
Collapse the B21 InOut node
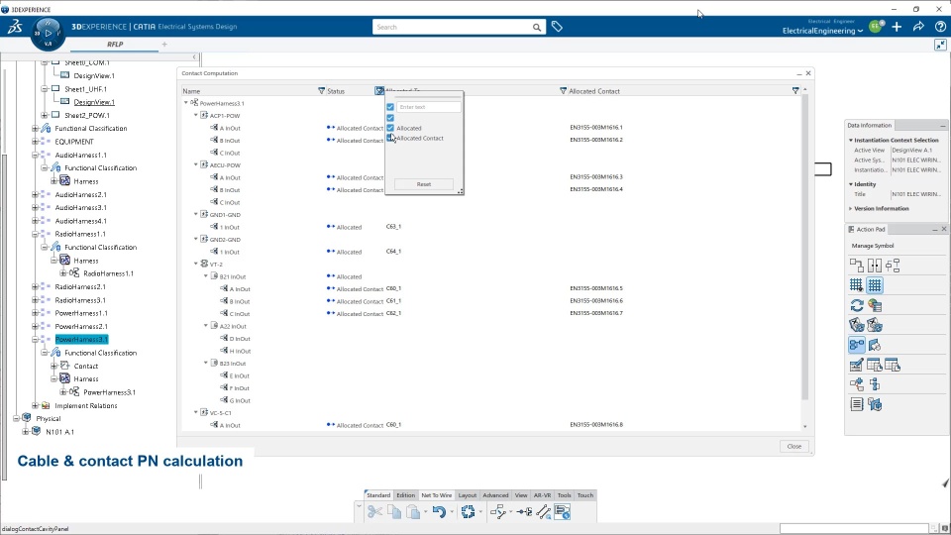206,276
